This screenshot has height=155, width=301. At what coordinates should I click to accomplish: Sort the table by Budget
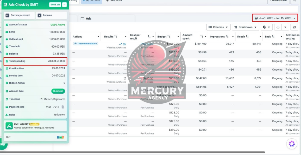click(x=169, y=37)
